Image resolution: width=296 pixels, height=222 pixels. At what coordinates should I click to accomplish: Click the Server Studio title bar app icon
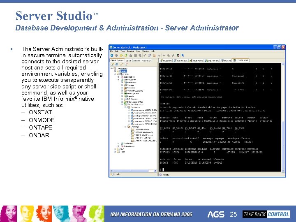tap(111, 47)
